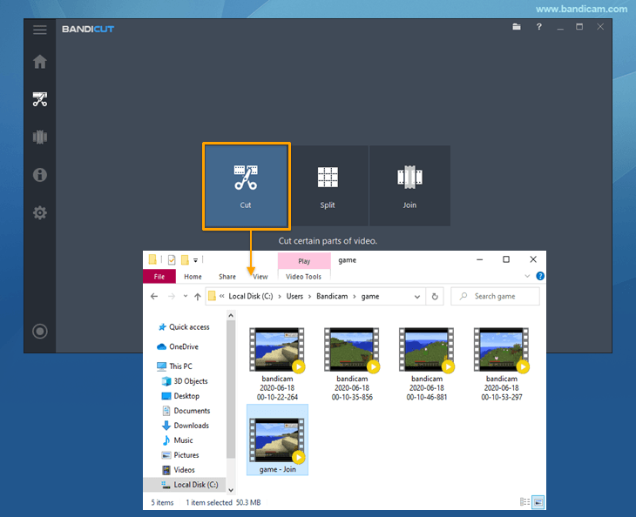Click navigation pane scroll down arrow
The width and height of the screenshot is (636, 517).
231,490
